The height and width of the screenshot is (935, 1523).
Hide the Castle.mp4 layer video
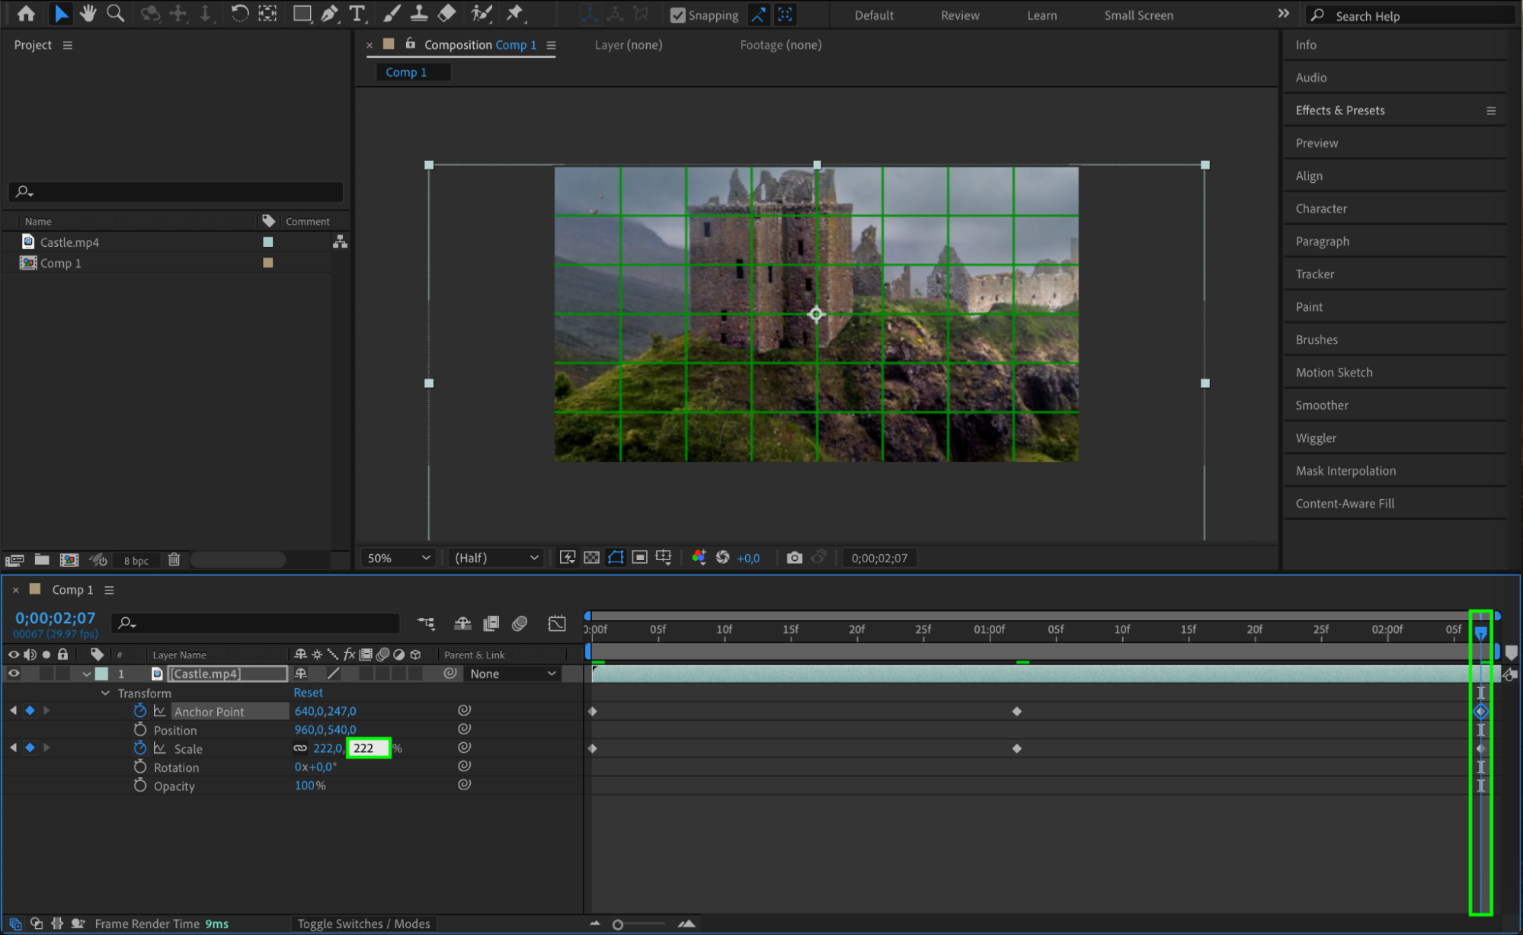[13, 674]
